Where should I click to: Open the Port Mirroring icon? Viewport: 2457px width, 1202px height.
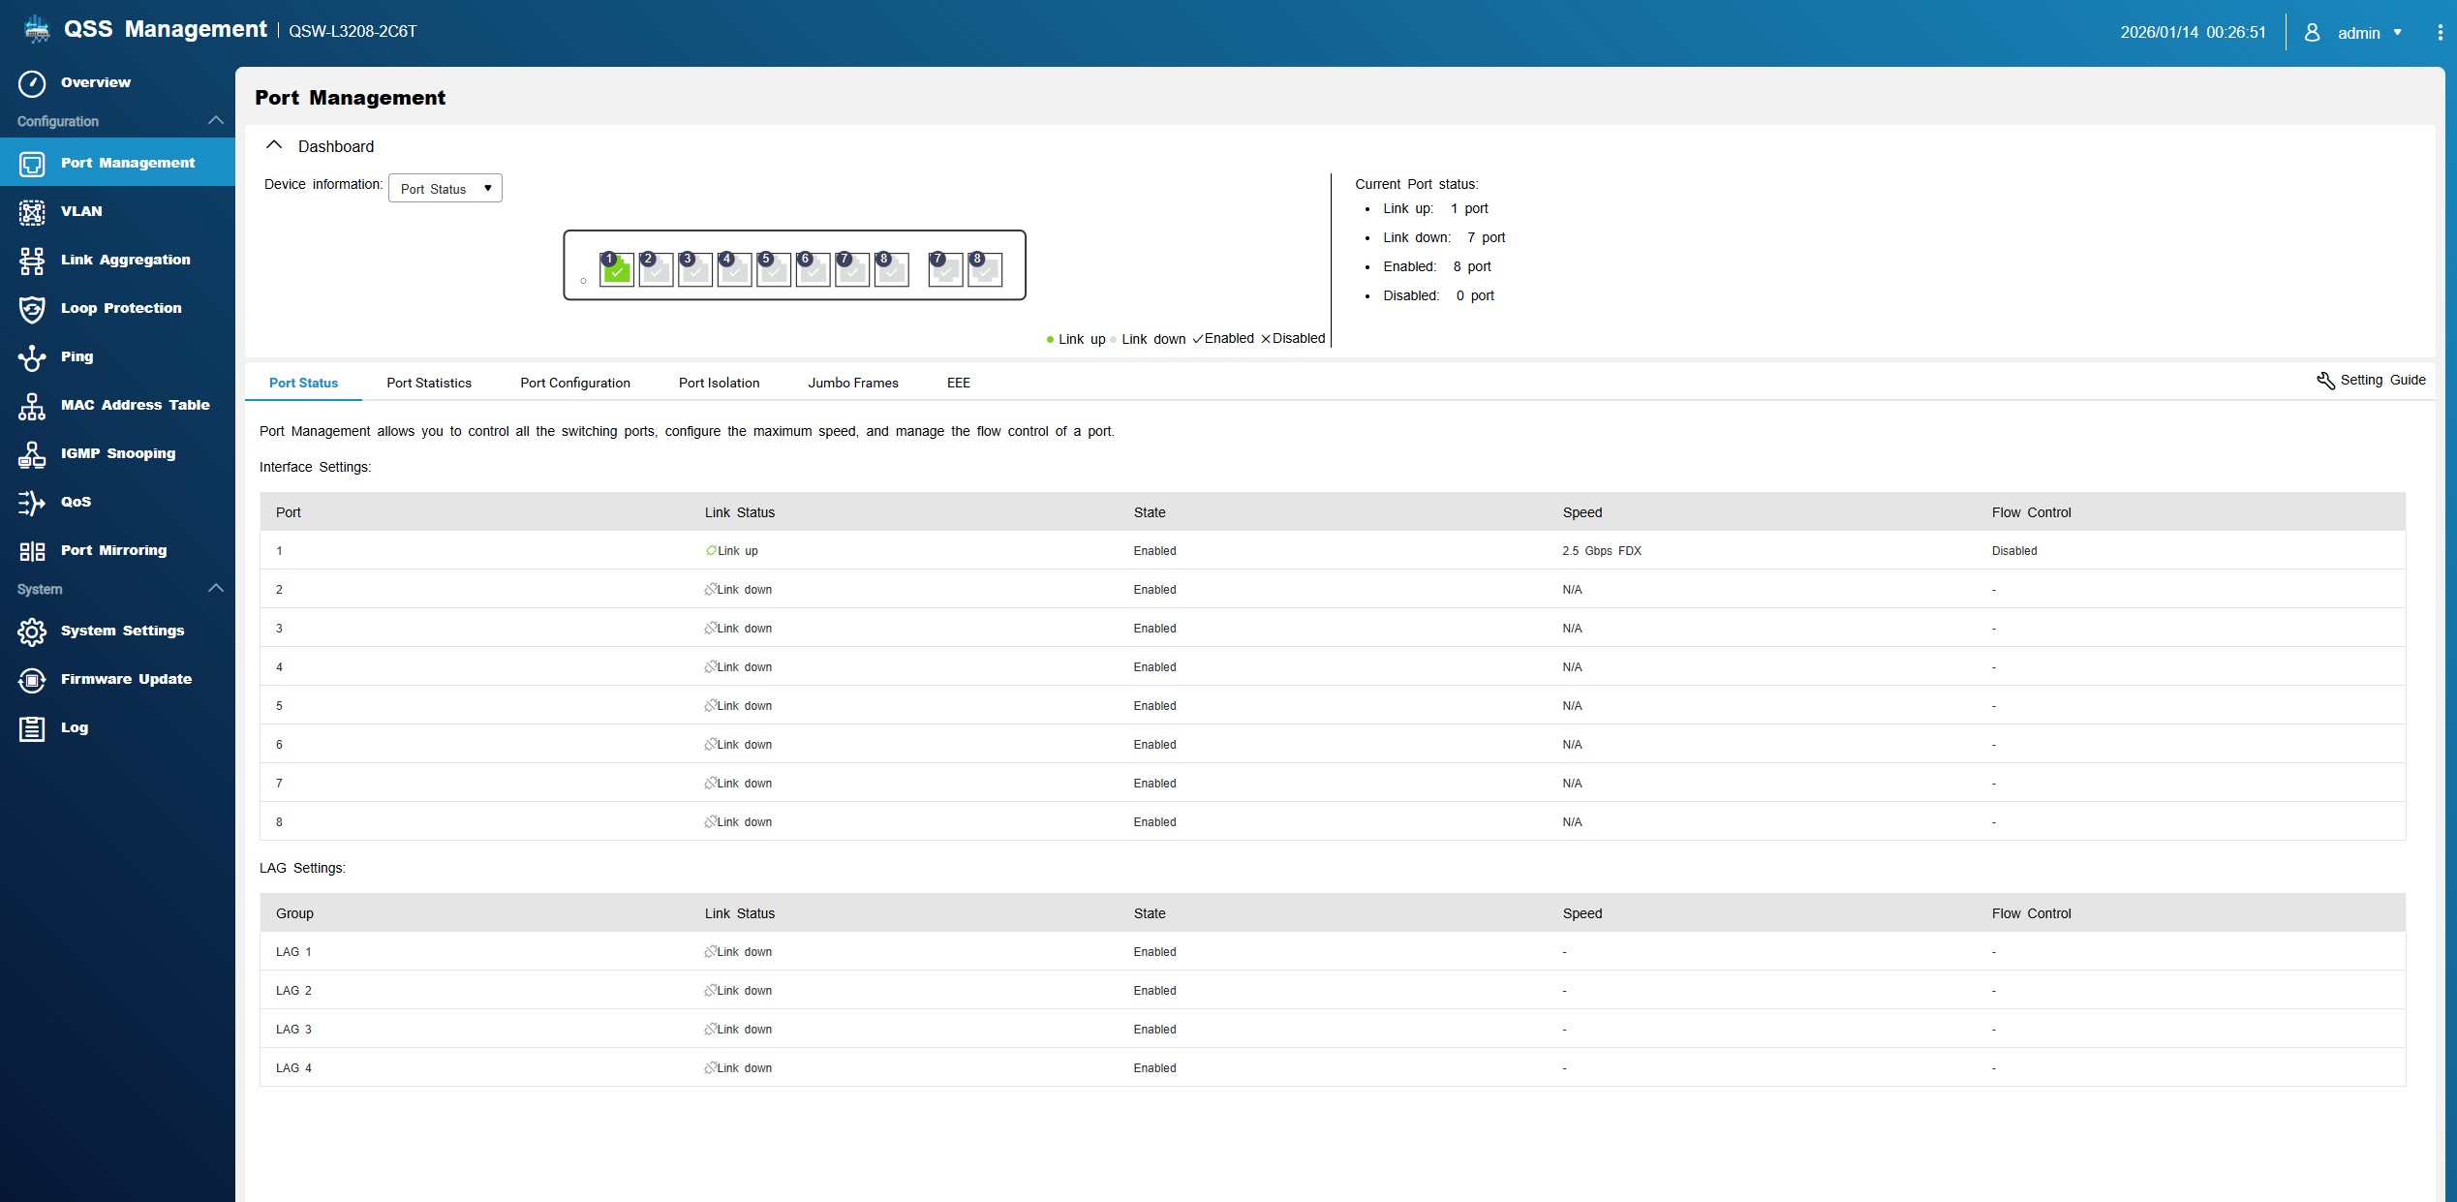click(32, 551)
